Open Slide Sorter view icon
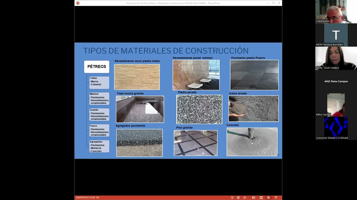The height and width of the screenshot is (200, 357). [261, 197]
